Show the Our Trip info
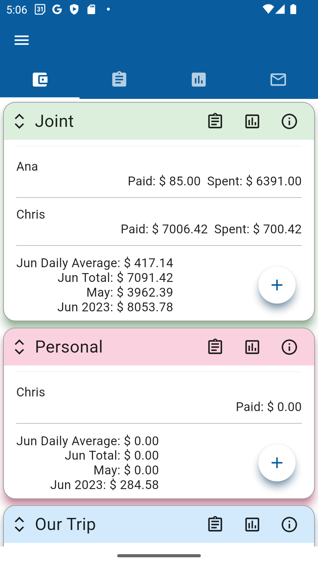Screen dimensions: 318x565 tap(289, 524)
